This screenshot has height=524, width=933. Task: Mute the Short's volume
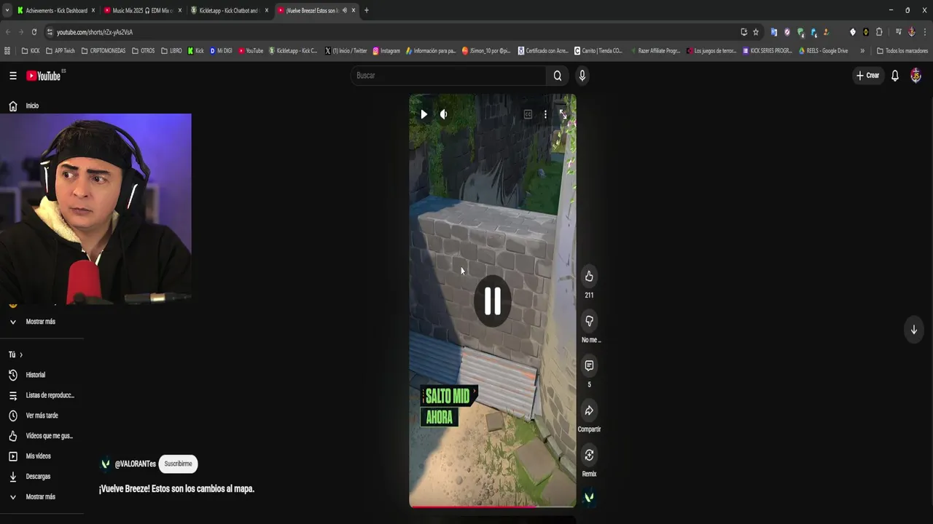443,114
